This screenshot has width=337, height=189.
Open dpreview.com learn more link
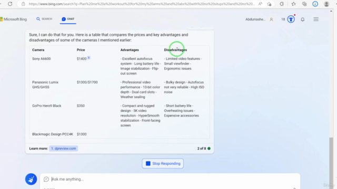point(63,148)
